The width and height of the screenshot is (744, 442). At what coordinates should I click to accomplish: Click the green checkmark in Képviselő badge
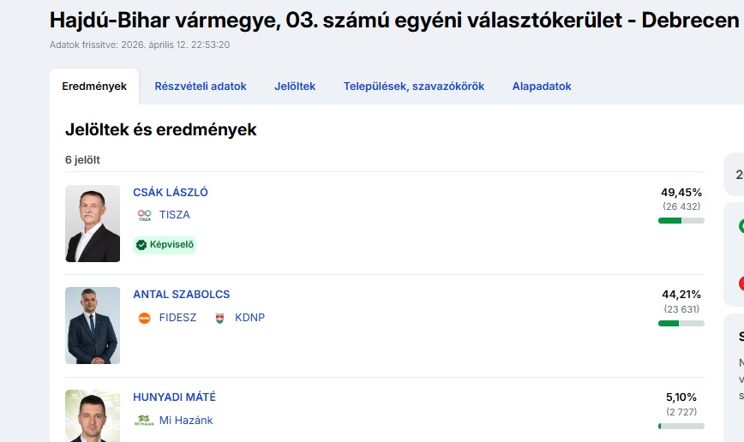pyautogui.click(x=141, y=245)
